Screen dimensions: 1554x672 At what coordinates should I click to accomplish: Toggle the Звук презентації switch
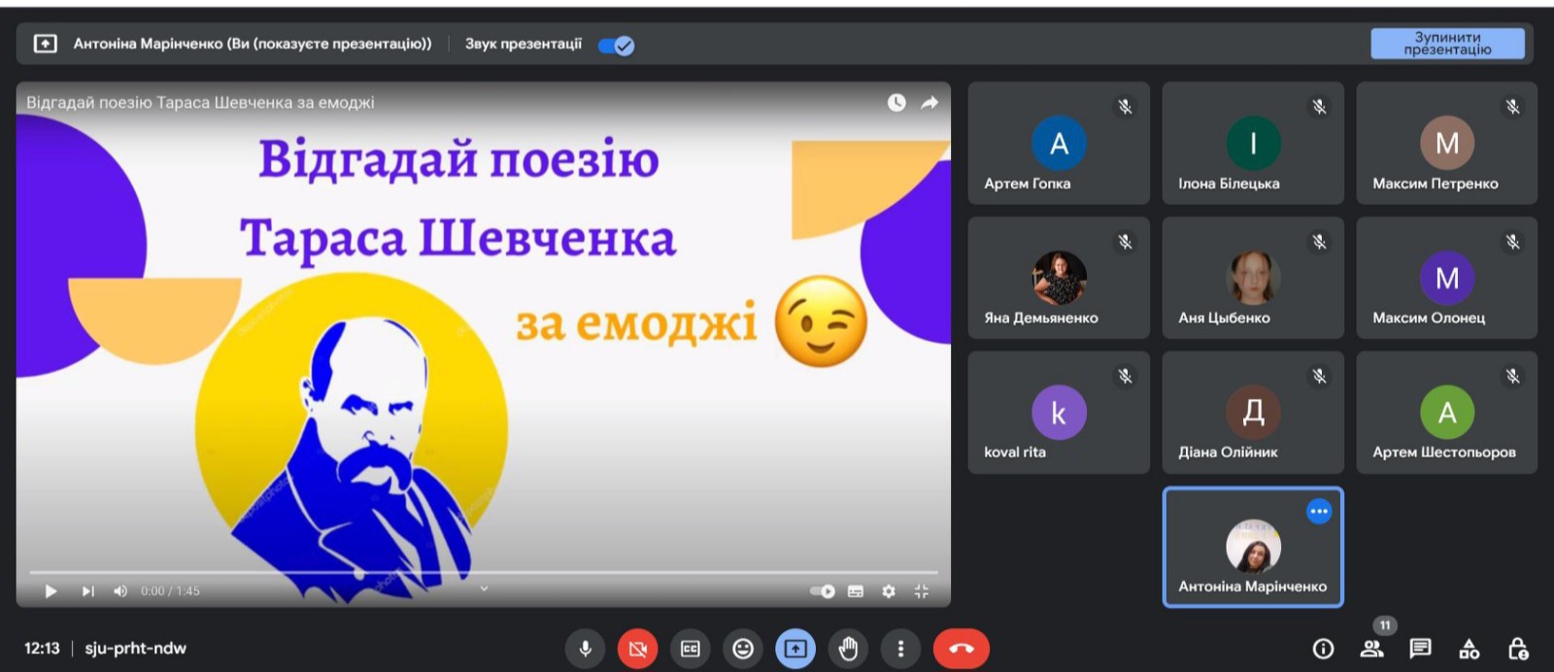click(616, 46)
